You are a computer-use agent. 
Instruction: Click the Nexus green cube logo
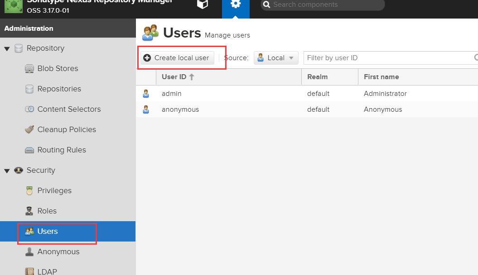(x=14, y=6)
